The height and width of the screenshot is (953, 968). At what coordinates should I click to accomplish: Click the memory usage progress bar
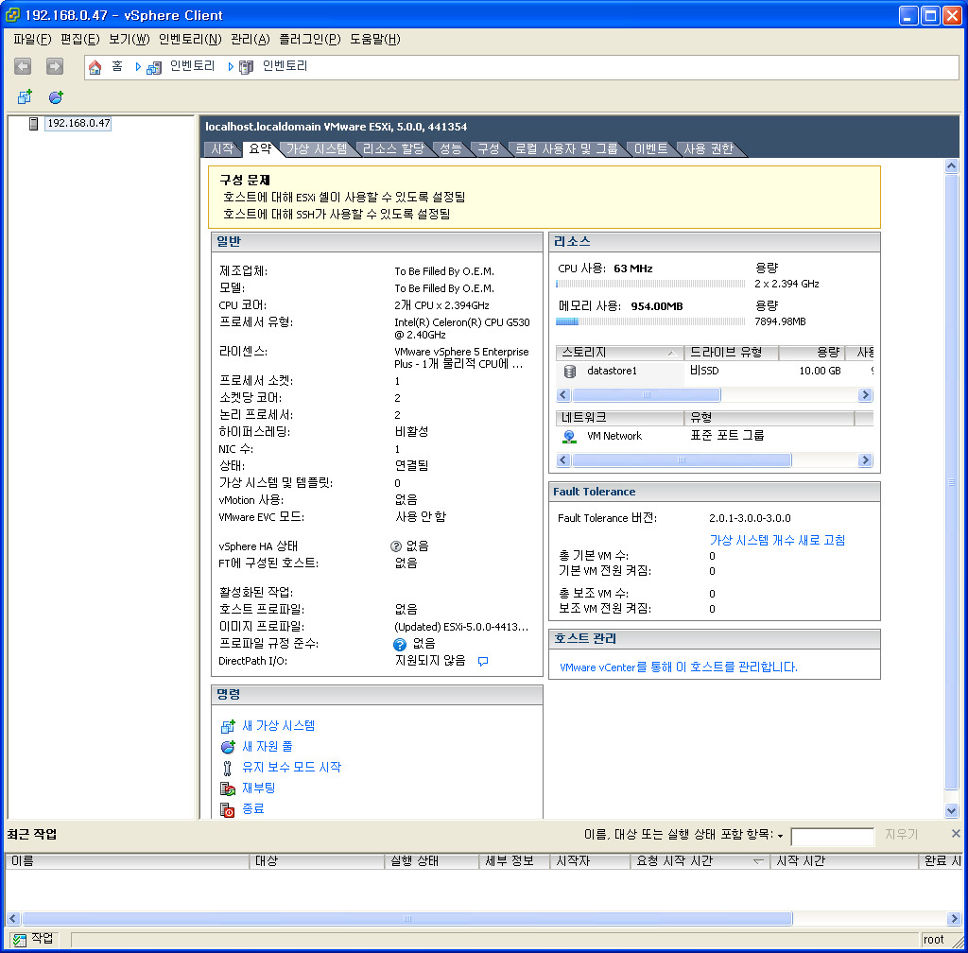click(650, 321)
